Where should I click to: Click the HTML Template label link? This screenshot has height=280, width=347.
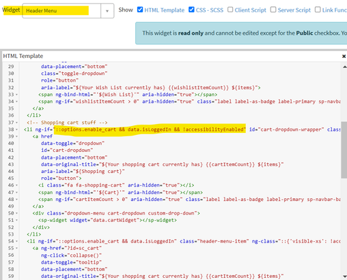[x=164, y=10]
